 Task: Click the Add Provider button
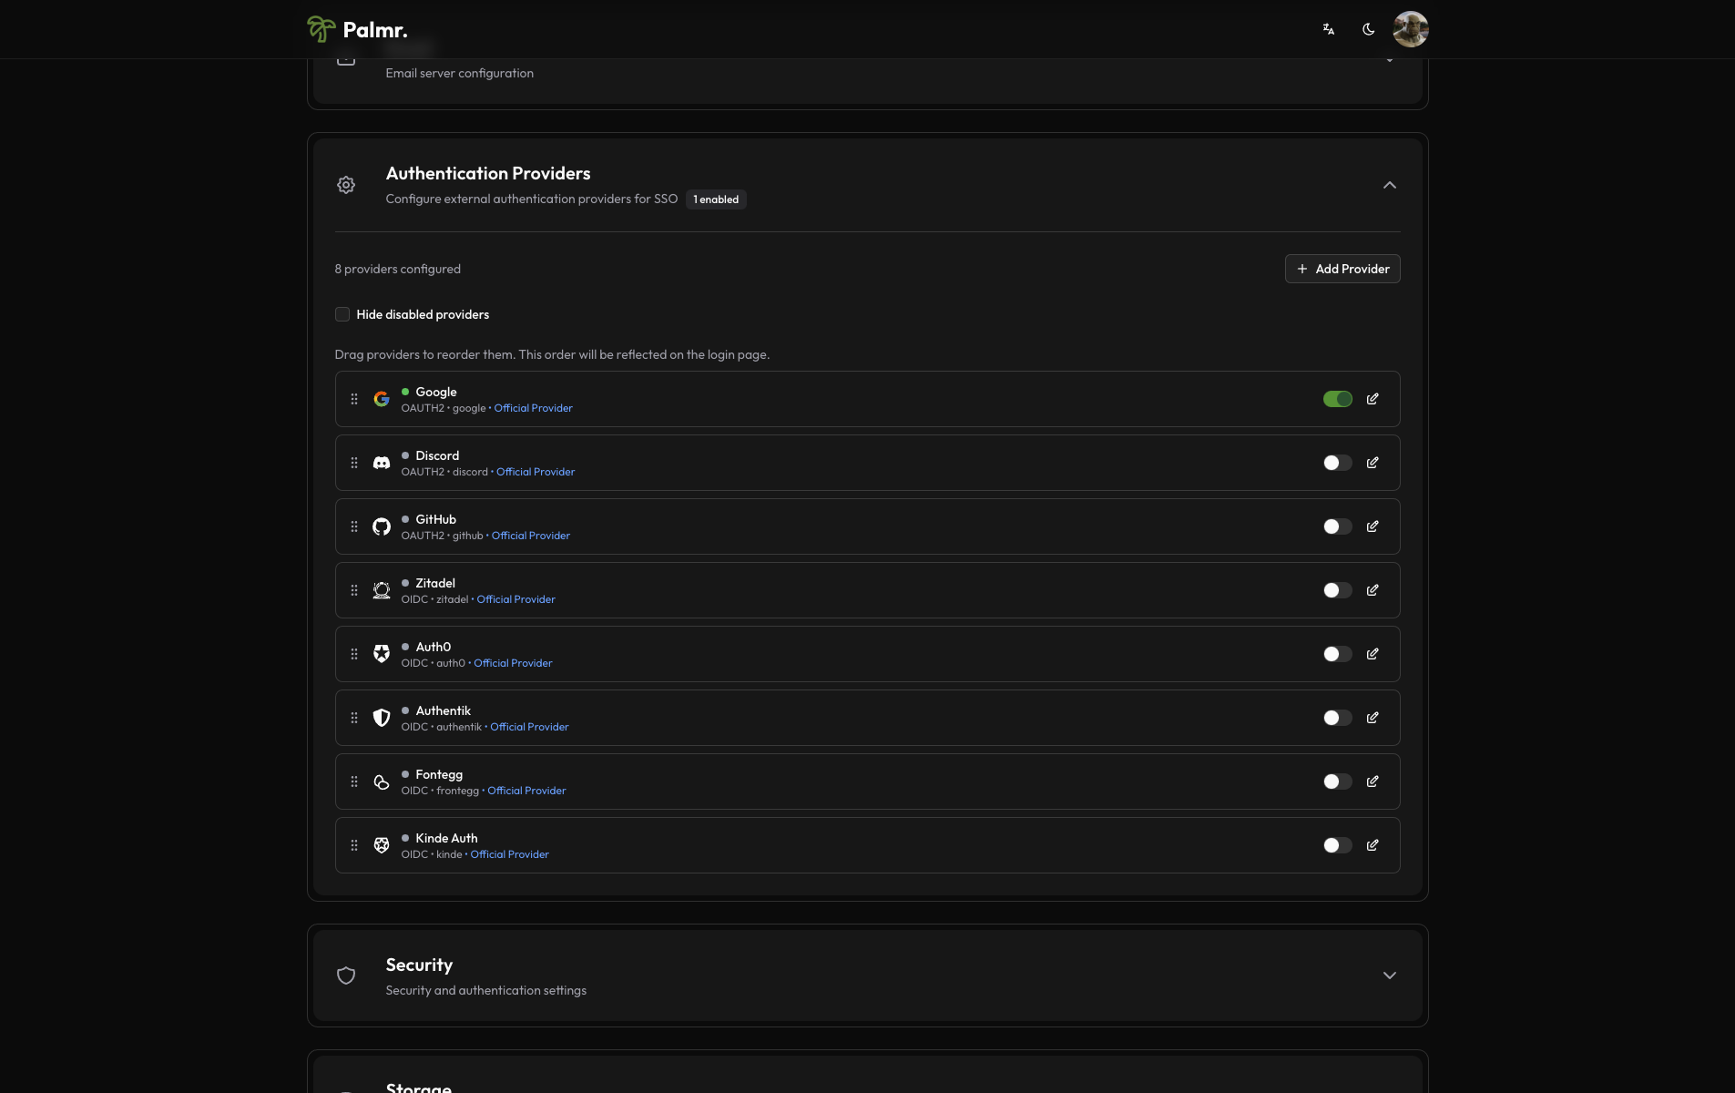coord(1342,269)
